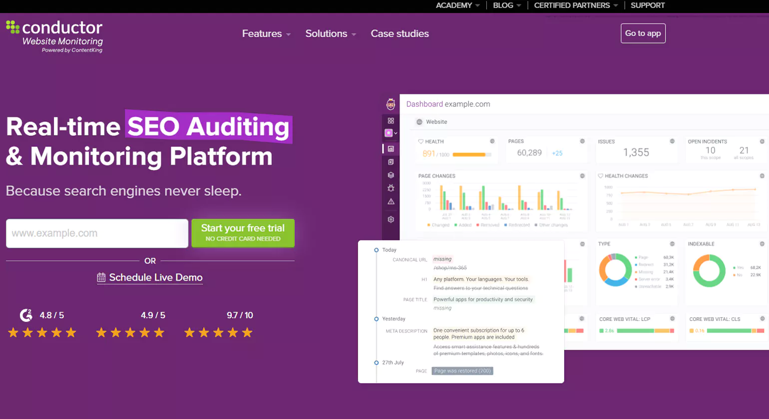Click the Conductor Website Monitoring logo
Viewport: 769px width, 419px height.
(54, 36)
